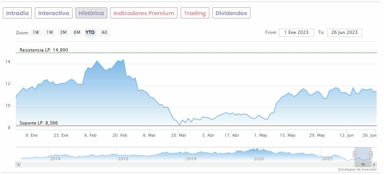Click the right navigator range handle

pos(371,154)
